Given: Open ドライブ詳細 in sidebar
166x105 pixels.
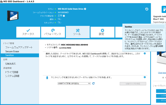Looking at the screenshot, I should pos(12,72).
